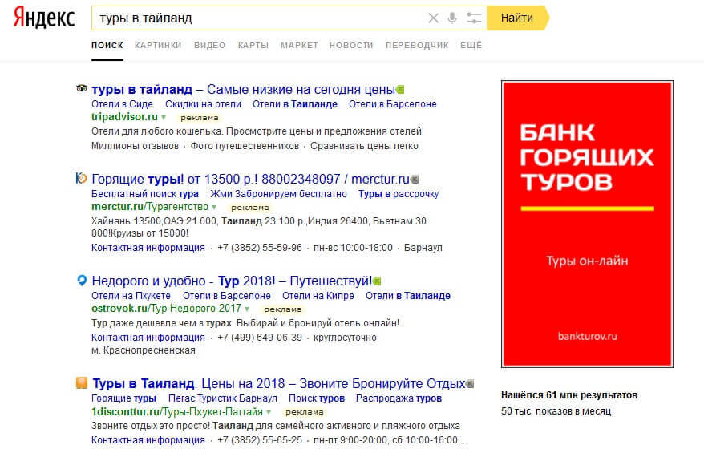Follow the 'Бесплатный поиск тура' sitelink
Viewport: 704px width, 457px height.
[x=145, y=194]
